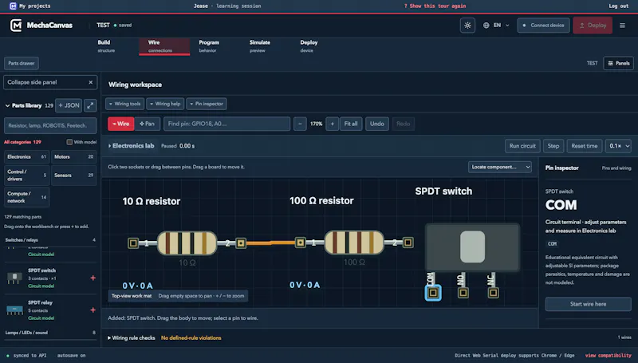638x363 pixels.
Task: Open the 0.1× simulation speed dropdown
Action: coord(619,146)
